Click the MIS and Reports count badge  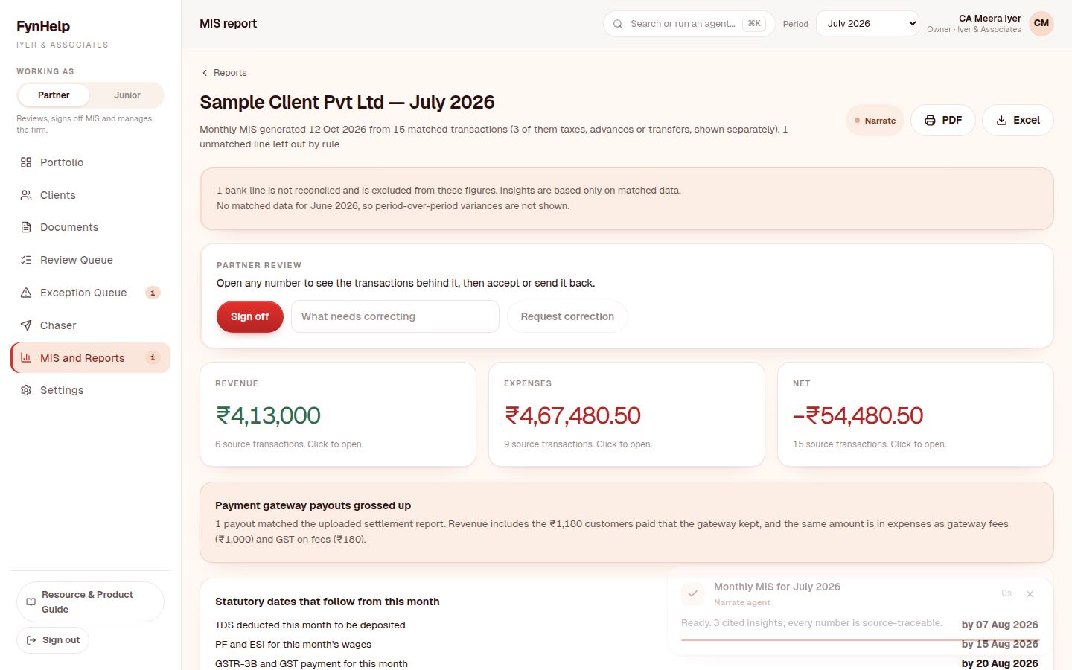[153, 358]
